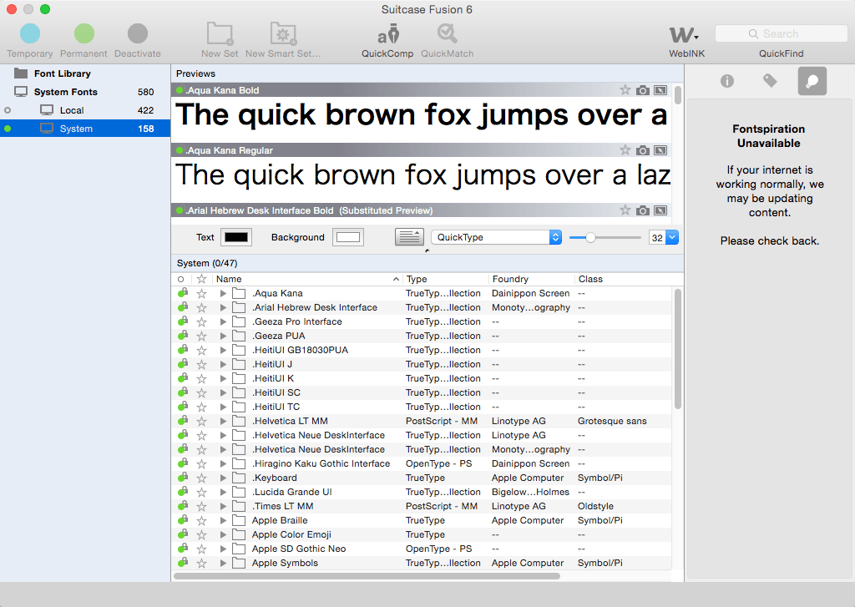Click snapshot camera icon for .Aqua Kana Bold
The height and width of the screenshot is (607, 855).
tap(643, 90)
